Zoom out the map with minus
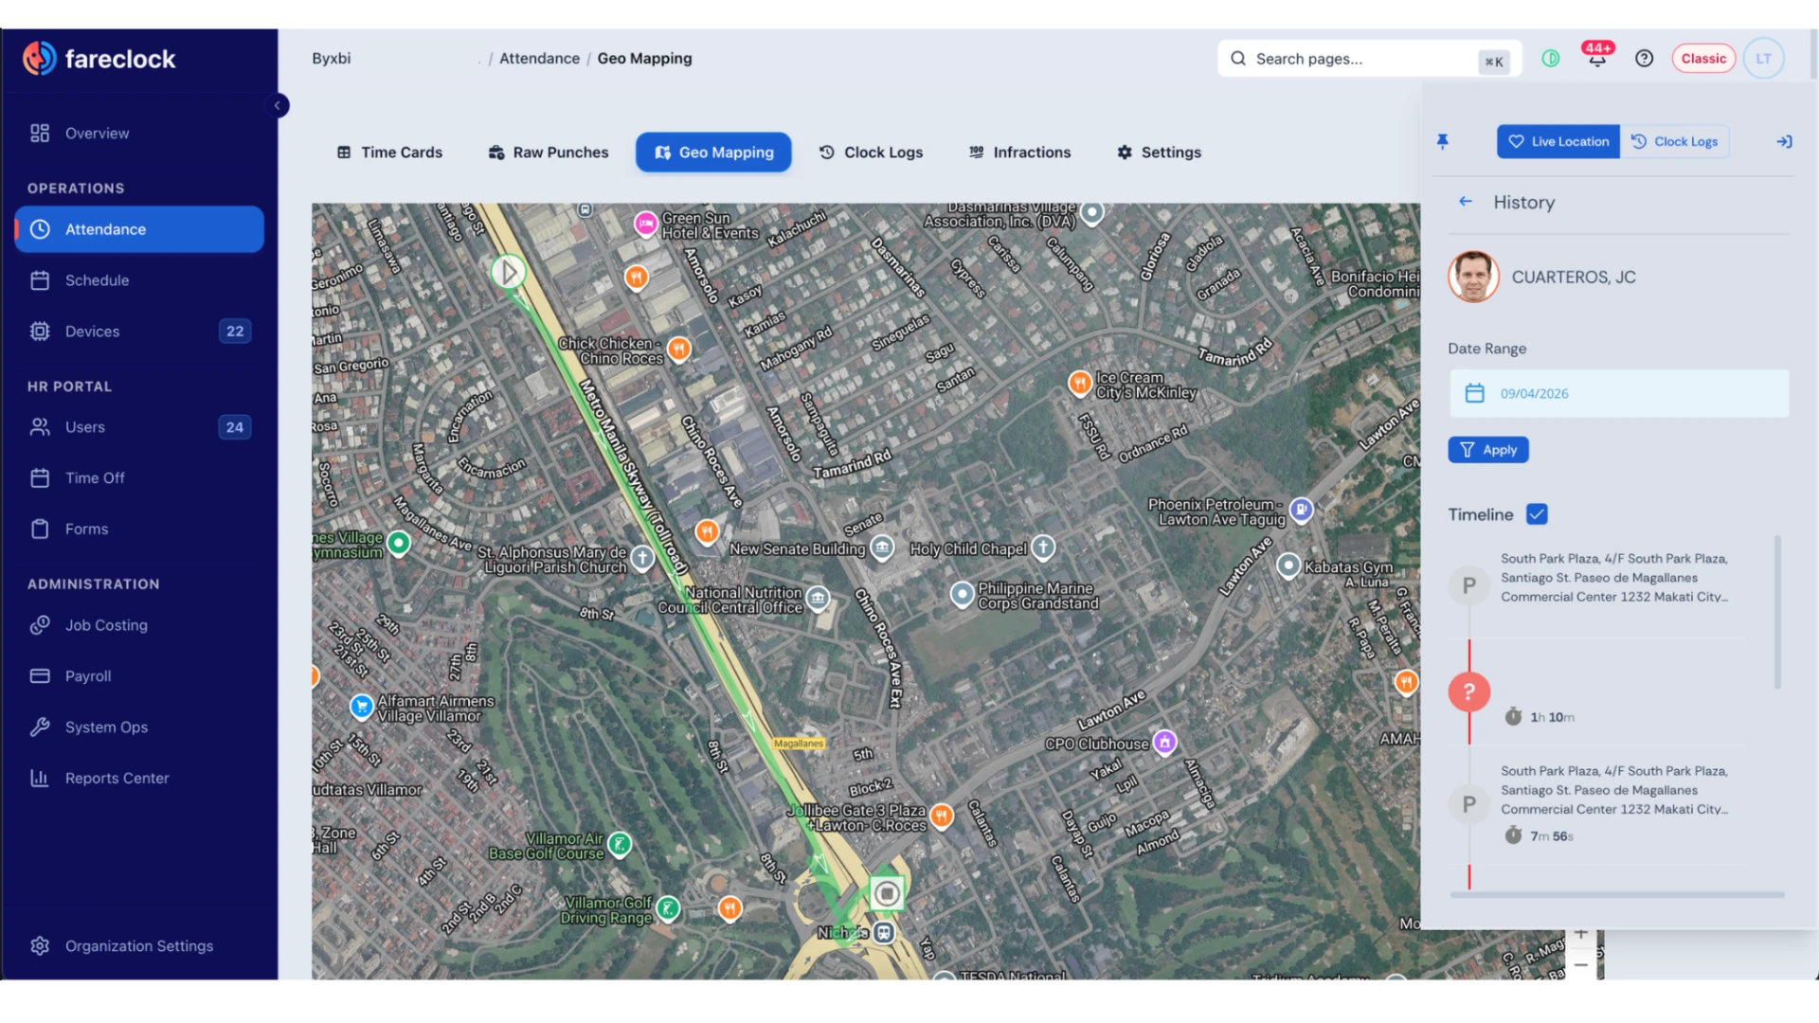 click(1581, 965)
